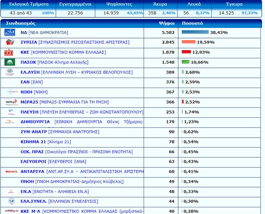
Task: Click the ΣΥΡΙΖΑ party logo
Action: coord(10,42)
